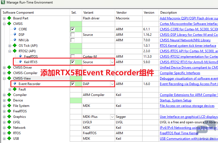Click the OS Tick (API) diamond icon
Image resolution: width=218 pixels, height=143 pixels.
(x=15, y=45)
